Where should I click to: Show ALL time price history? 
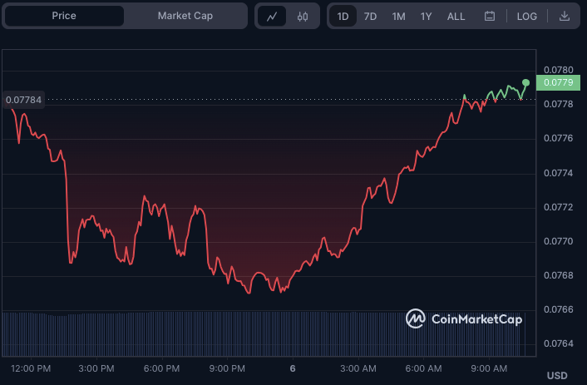456,16
